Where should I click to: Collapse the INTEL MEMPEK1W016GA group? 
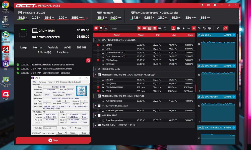coord(95,106)
